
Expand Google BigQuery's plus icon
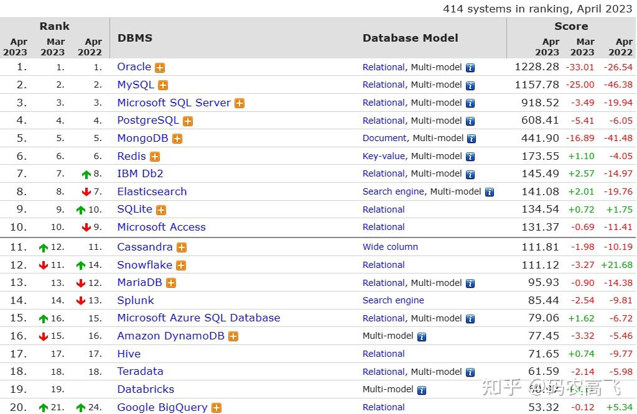click(215, 407)
